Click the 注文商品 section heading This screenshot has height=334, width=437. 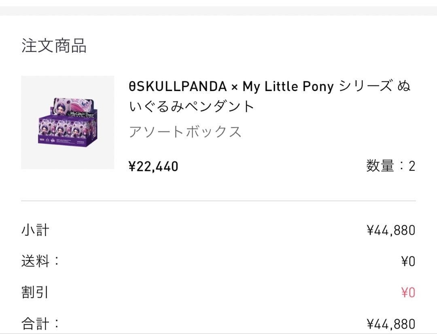54,46
